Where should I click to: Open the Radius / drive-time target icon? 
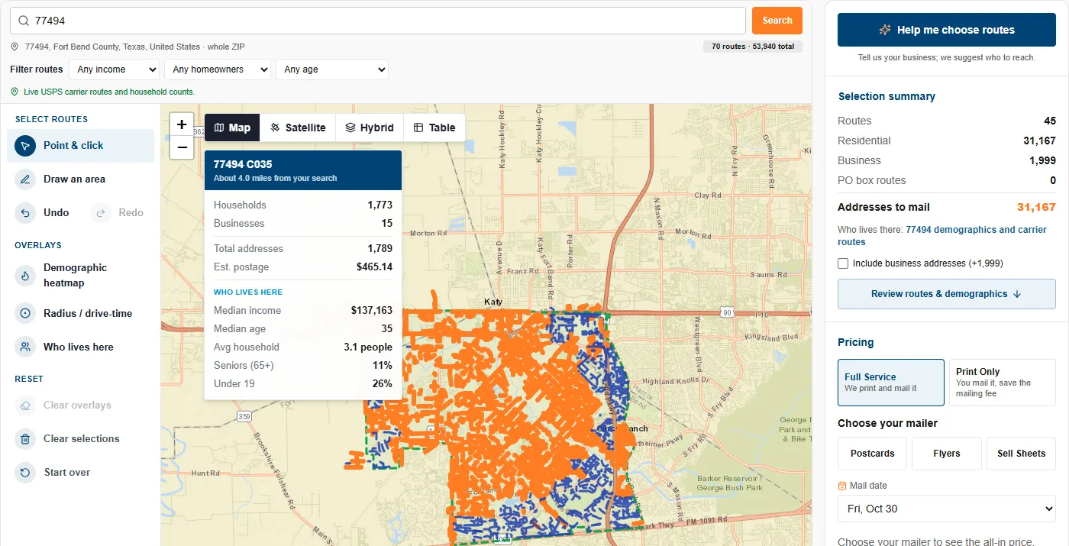tap(25, 313)
